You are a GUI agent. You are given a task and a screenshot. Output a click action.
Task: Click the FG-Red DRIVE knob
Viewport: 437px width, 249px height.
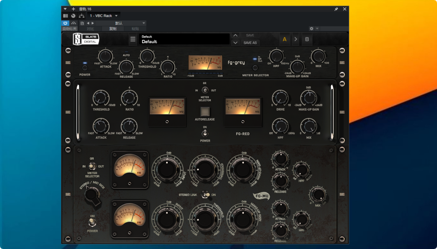[280, 98]
